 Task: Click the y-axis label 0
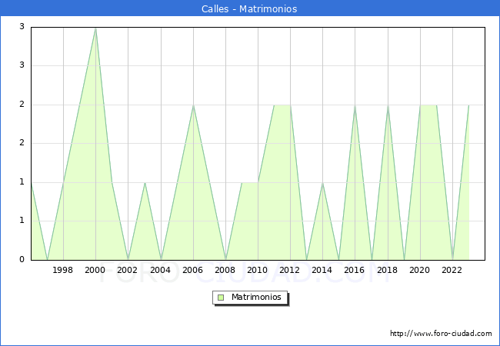tap(22, 259)
